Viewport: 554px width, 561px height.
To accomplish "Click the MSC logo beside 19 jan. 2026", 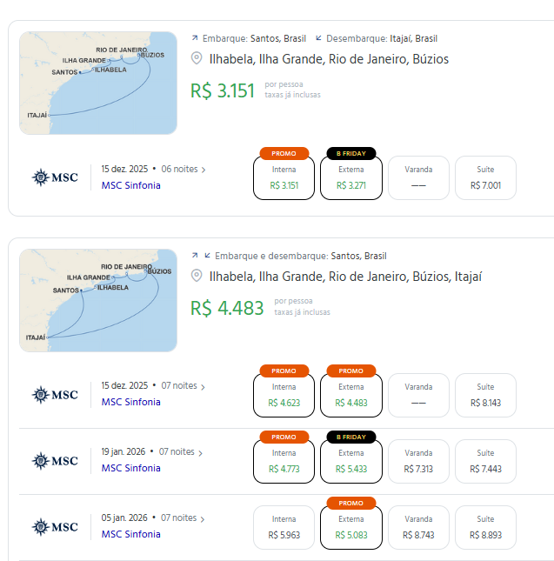I will point(55,460).
